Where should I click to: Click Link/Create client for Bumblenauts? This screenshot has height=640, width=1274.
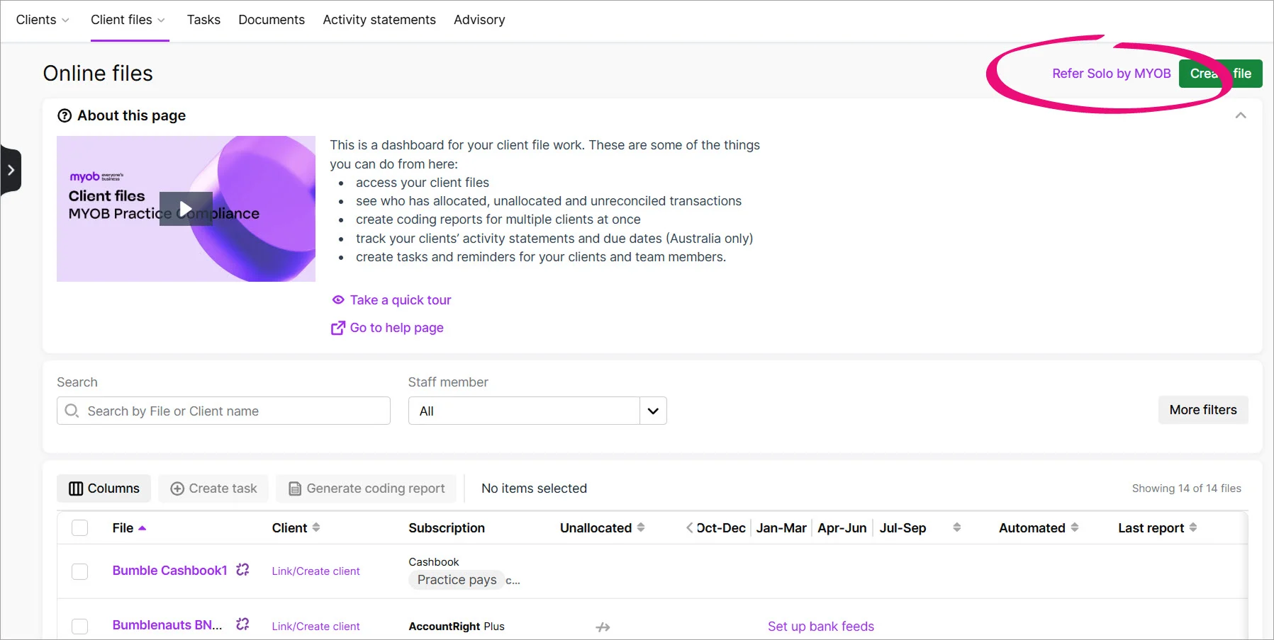315,627
